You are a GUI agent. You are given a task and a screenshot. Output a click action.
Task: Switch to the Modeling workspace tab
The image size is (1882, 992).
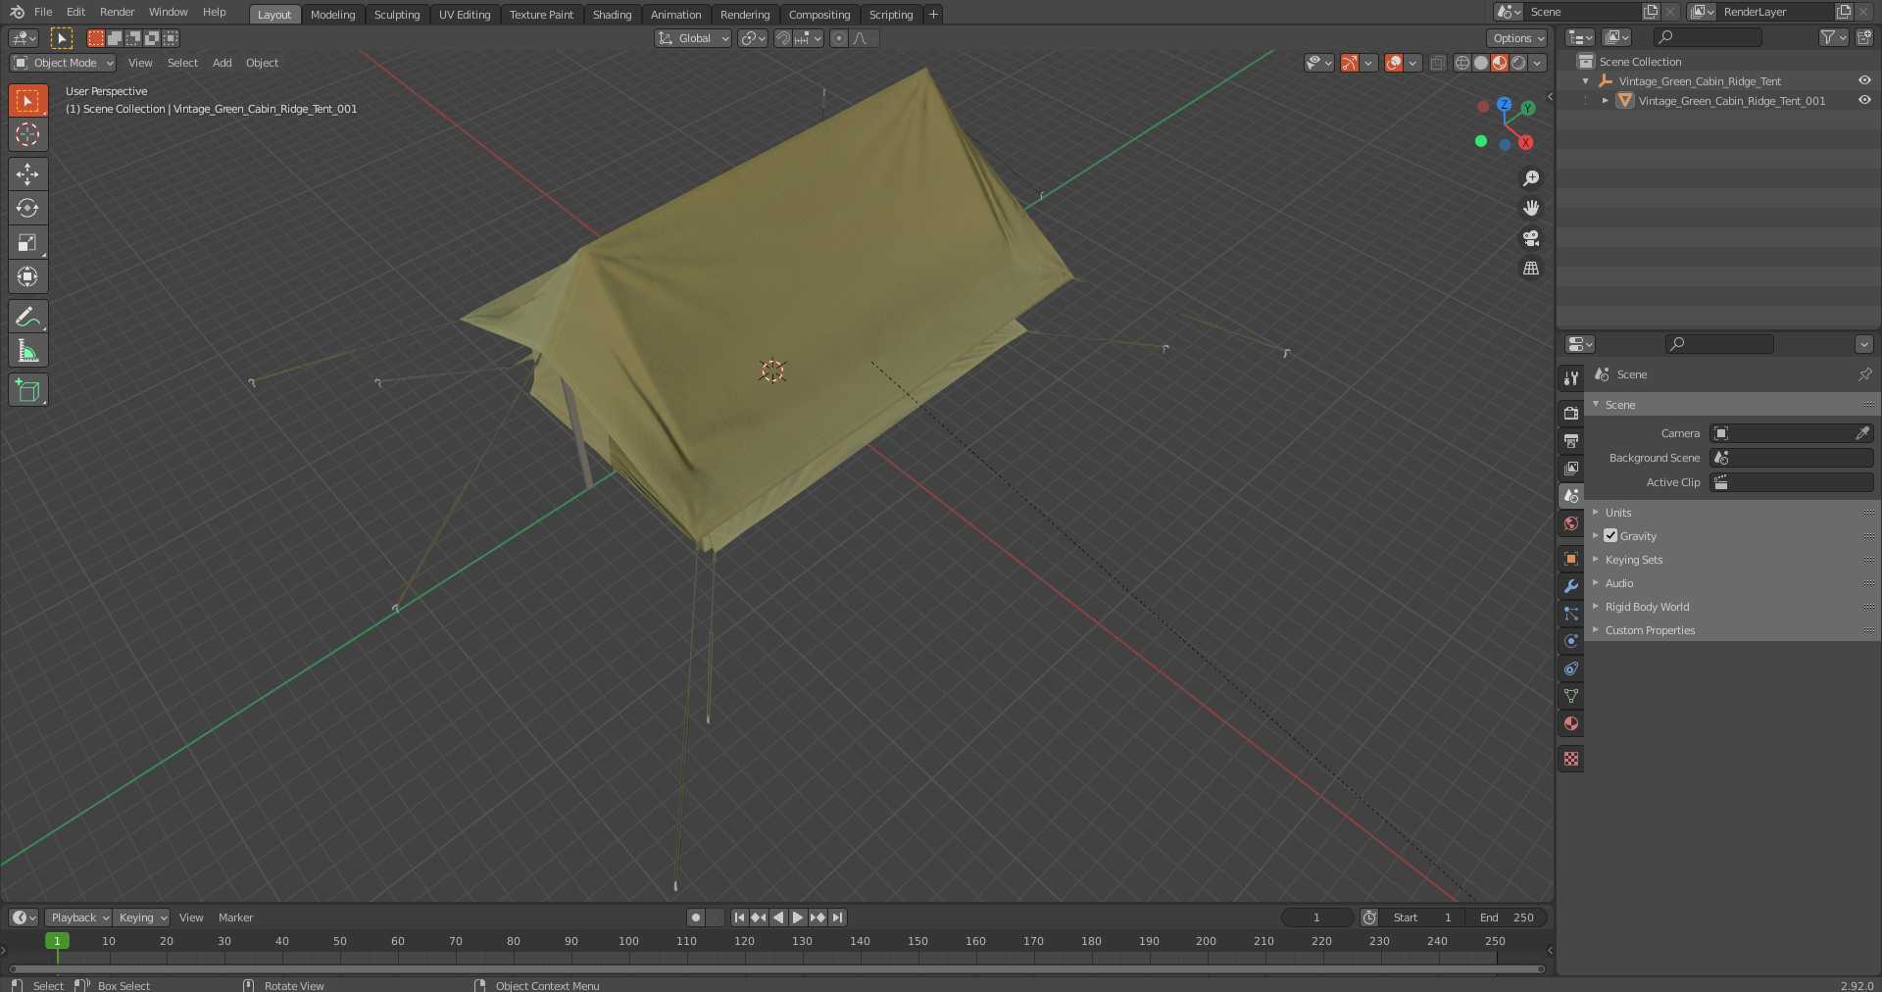(x=332, y=15)
